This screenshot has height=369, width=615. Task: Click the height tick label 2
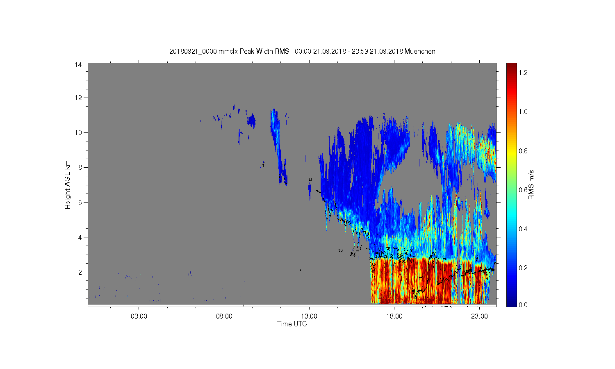(80, 272)
